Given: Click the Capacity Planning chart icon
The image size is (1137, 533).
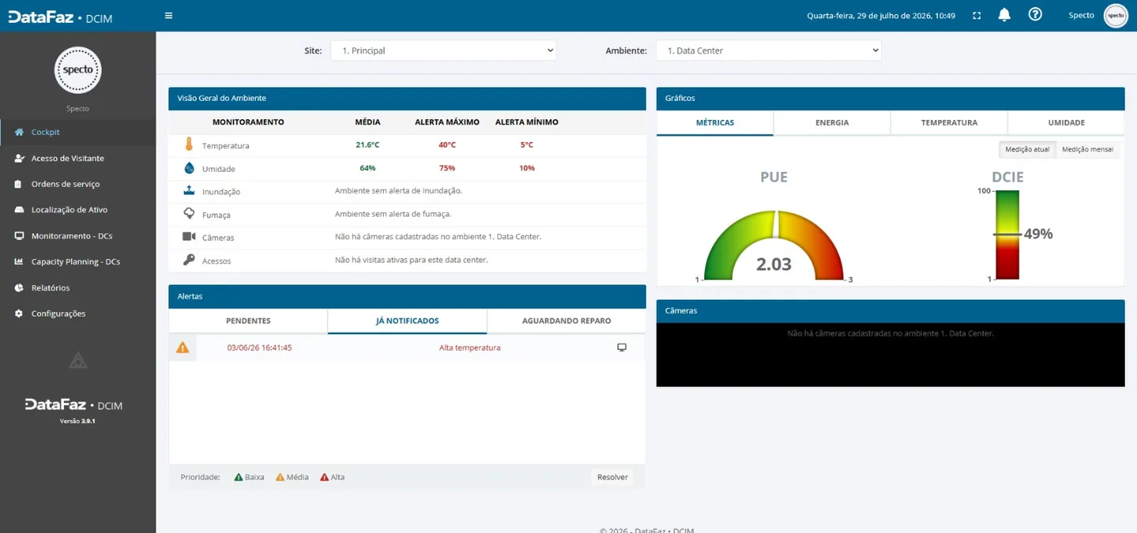Looking at the screenshot, I should [x=19, y=262].
